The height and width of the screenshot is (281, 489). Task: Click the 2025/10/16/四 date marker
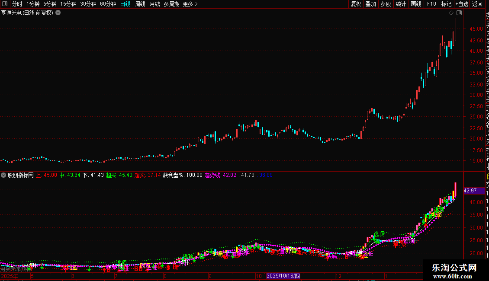283,276
